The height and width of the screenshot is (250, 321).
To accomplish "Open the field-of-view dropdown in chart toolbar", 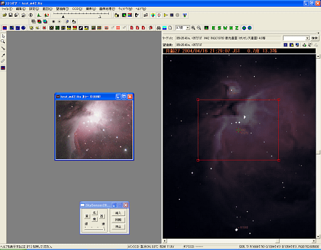I will [188, 28].
